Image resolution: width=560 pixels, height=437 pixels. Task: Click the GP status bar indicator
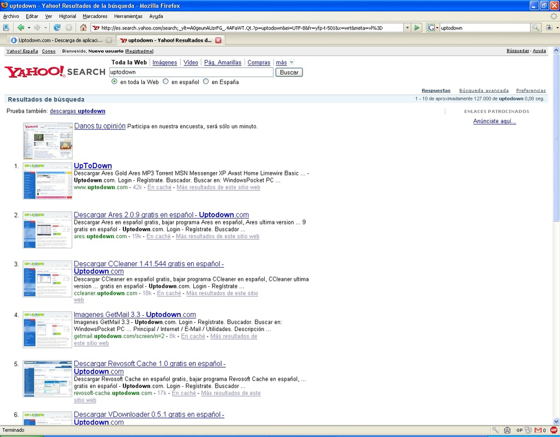(x=519, y=430)
